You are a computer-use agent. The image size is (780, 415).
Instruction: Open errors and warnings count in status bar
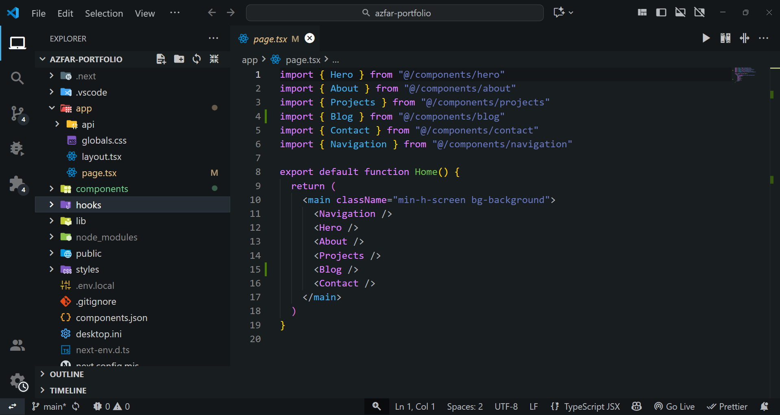111,406
